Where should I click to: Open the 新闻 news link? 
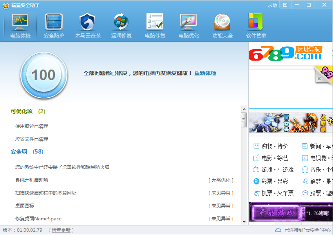(315, 146)
